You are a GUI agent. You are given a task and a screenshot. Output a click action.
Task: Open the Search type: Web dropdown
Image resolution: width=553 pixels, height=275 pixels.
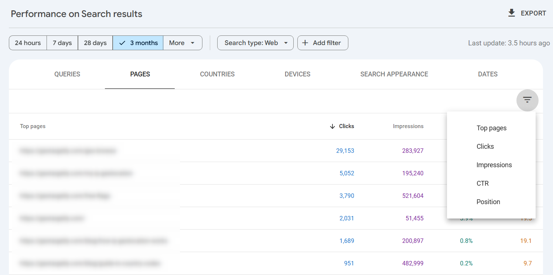click(x=255, y=43)
